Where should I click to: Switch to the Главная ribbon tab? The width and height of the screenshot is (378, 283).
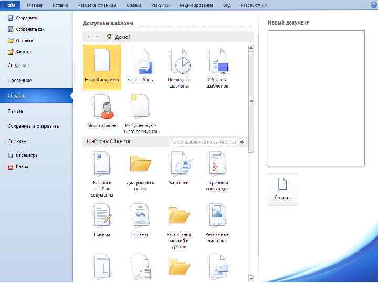pos(35,5)
